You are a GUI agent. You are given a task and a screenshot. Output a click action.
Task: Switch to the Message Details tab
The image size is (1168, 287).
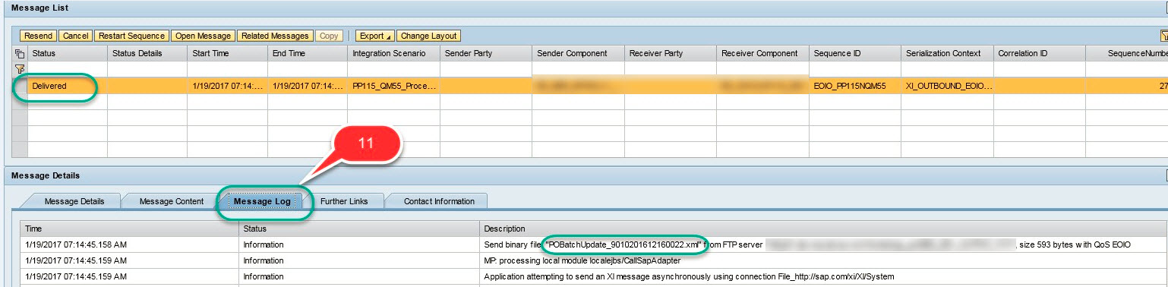point(74,201)
